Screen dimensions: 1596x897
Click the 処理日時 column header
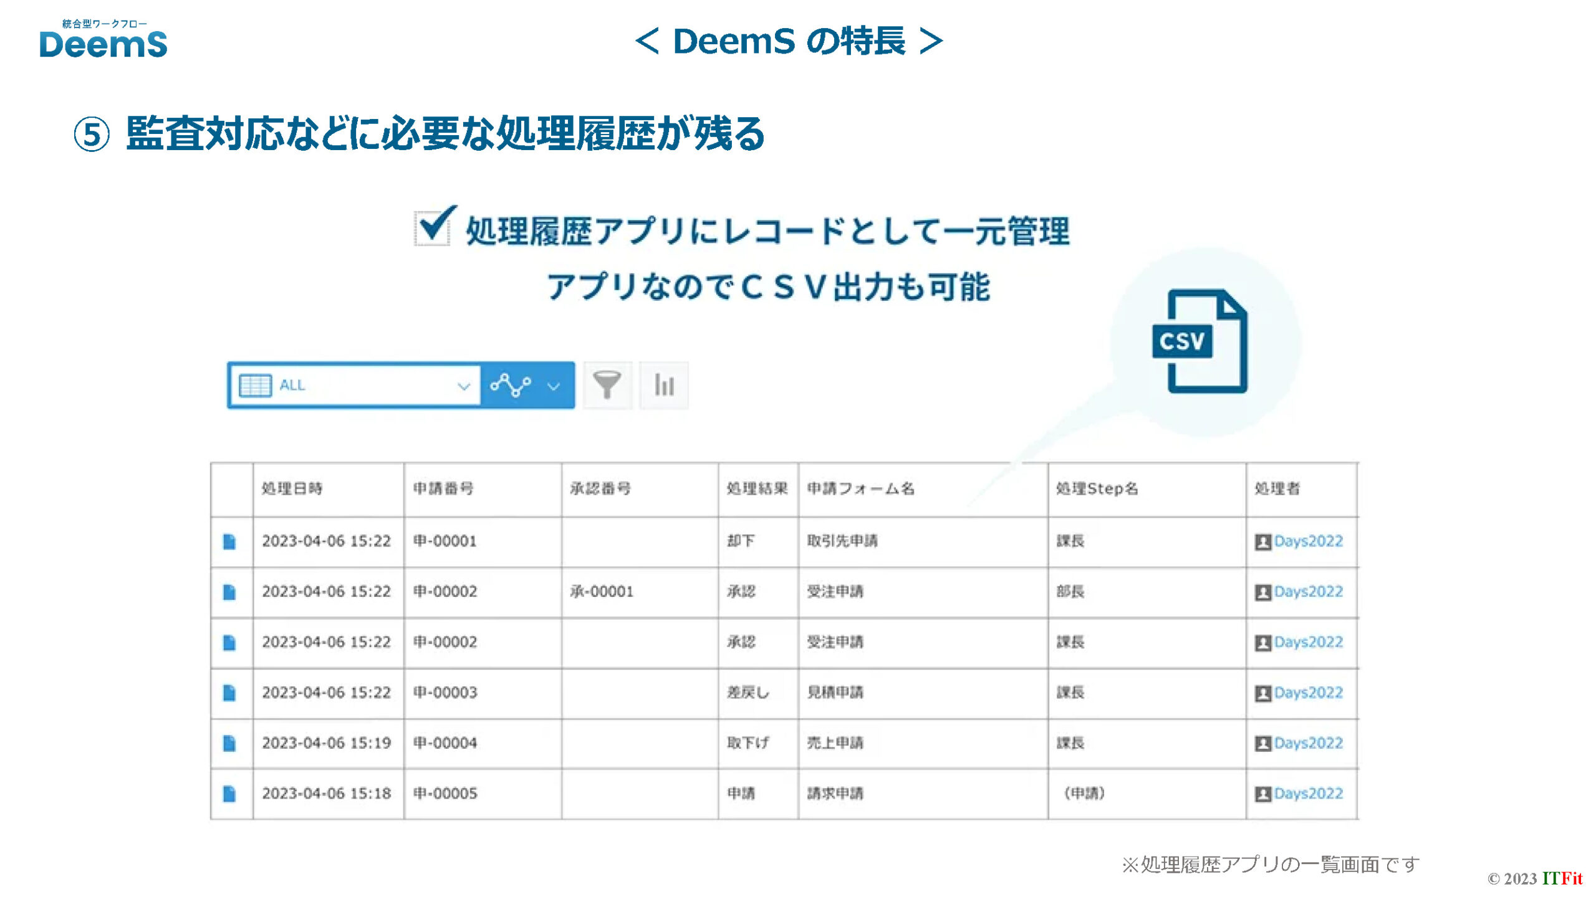292,488
